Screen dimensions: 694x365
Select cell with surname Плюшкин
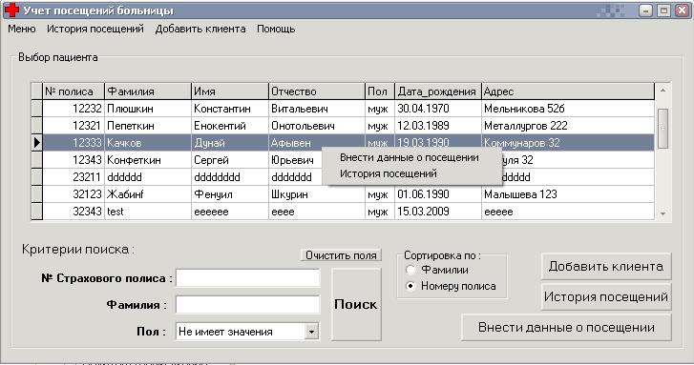tap(148, 109)
